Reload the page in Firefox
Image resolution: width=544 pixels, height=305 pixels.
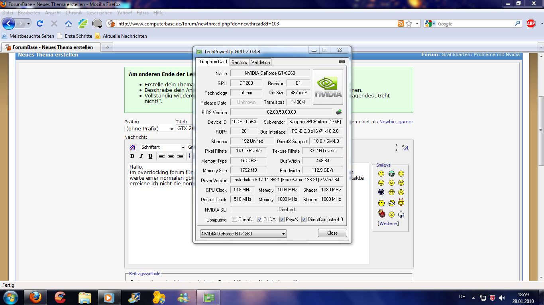[40, 24]
